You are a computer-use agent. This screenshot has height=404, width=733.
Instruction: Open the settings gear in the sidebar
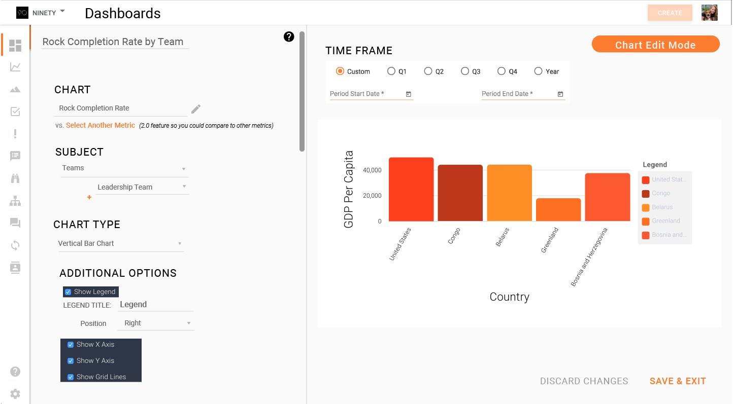15,394
